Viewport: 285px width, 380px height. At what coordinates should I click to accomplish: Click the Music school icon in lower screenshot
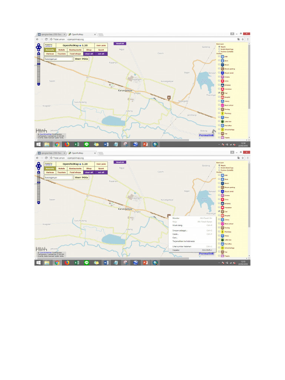tap(222, 224)
